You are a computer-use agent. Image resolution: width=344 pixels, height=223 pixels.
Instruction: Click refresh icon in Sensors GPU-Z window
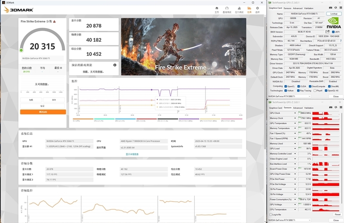[336, 107]
